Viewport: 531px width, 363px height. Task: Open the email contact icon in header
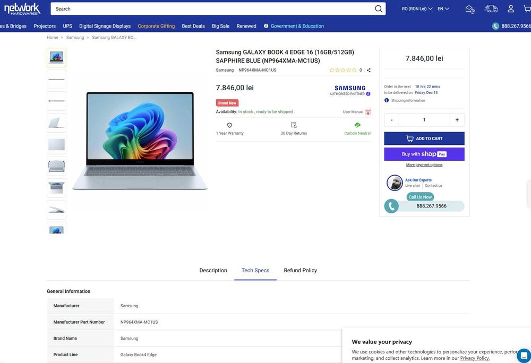[x=470, y=9]
